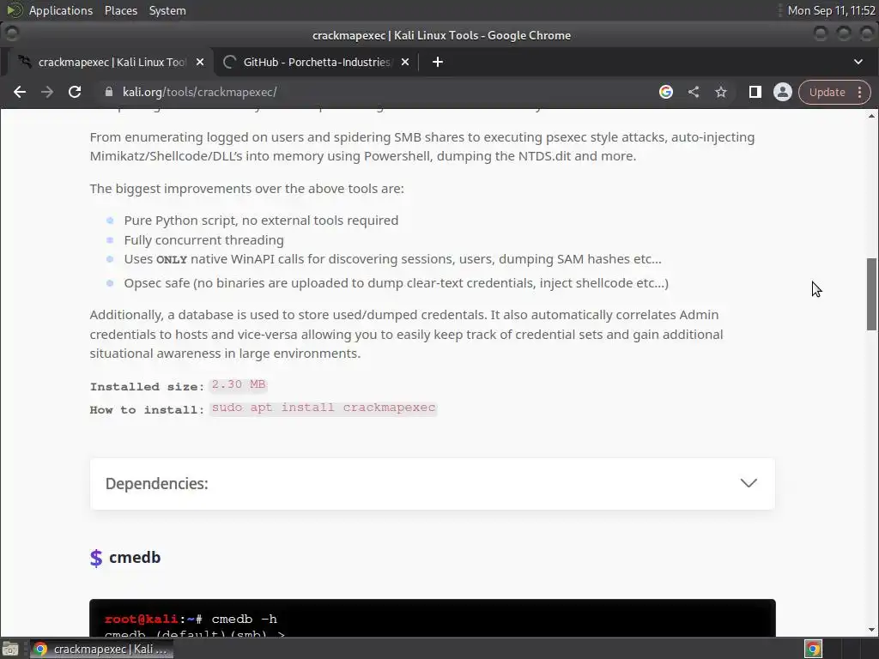Click the window menu button left of the title

(12, 33)
